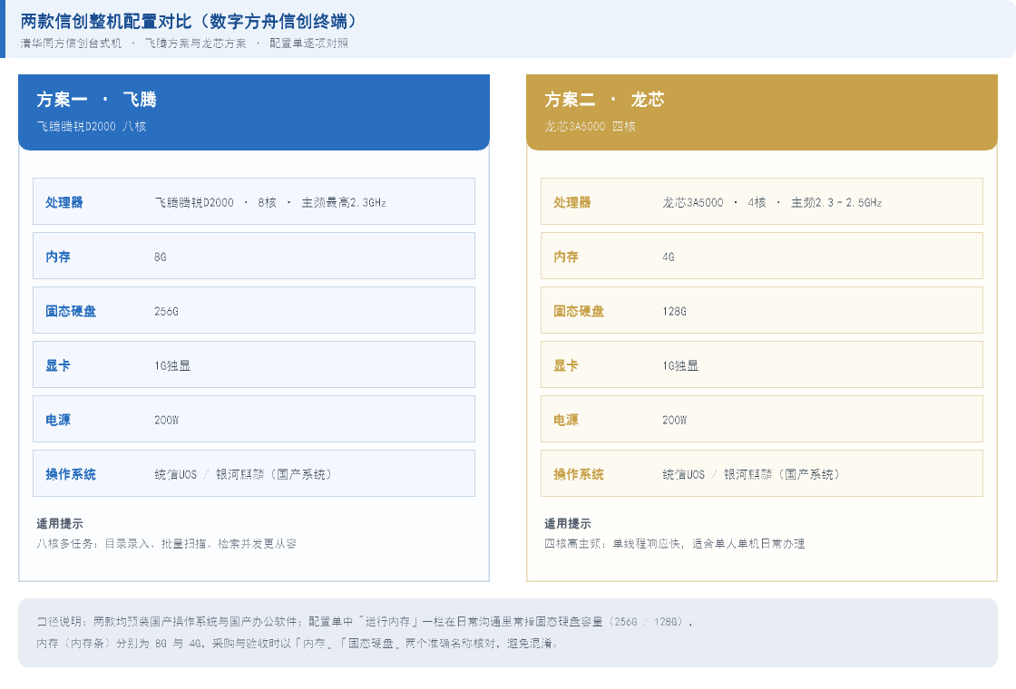Click 电源 label in 龙芯 card
Image resolution: width=1016 pixels, height=689 pixels.
[x=566, y=420]
